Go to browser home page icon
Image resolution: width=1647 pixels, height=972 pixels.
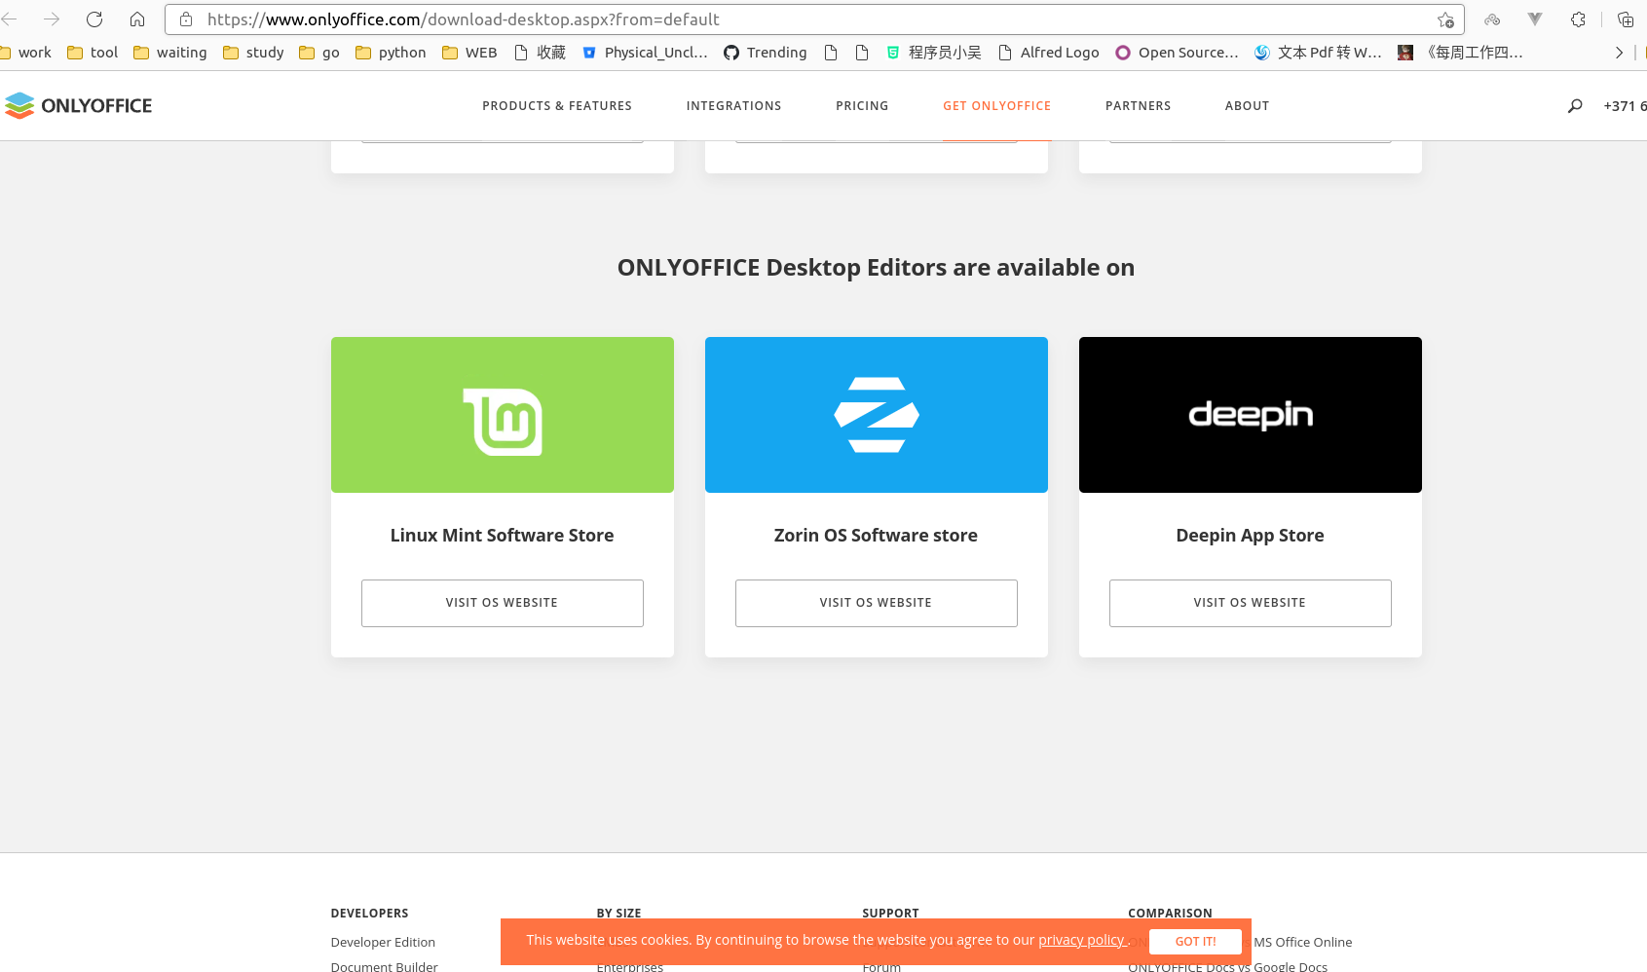click(x=137, y=19)
